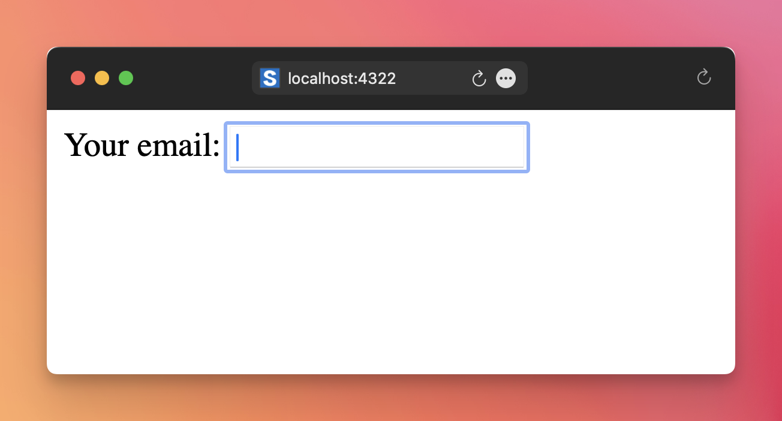Open the ellipsis more options menu
Screen dimensions: 782x421
[506, 78]
